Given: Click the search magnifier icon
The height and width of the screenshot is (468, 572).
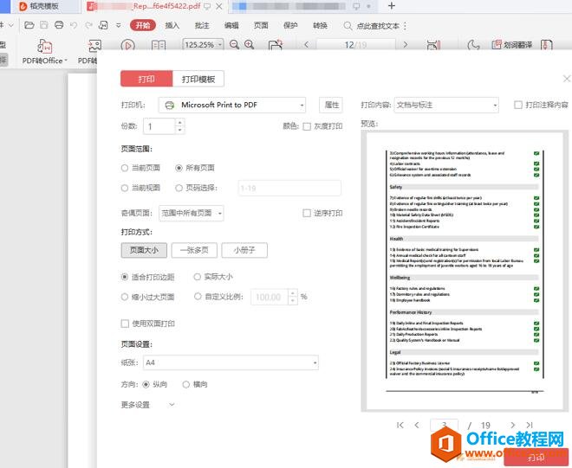Looking at the screenshot, I should tap(348, 26).
